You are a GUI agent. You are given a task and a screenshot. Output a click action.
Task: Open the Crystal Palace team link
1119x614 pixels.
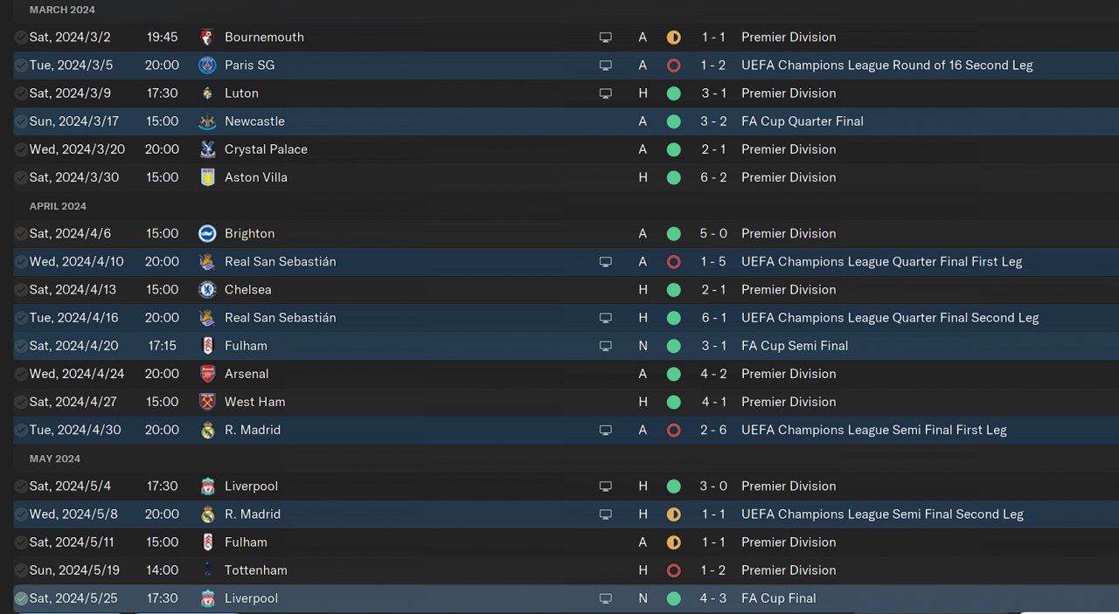[x=266, y=149]
